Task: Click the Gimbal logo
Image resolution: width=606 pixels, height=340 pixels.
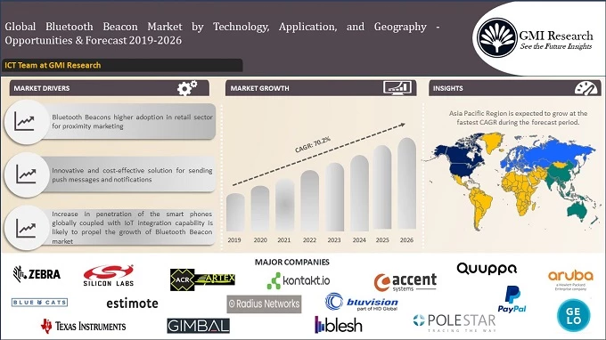Action: click(x=198, y=326)
